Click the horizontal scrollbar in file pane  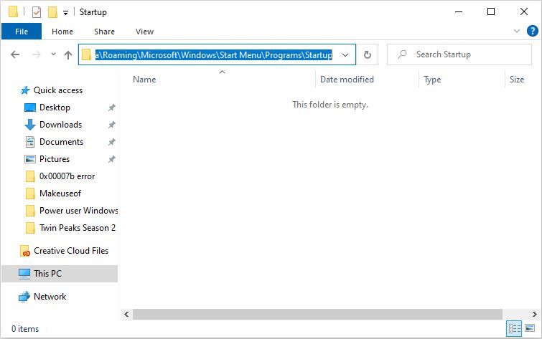coord(316,314)
